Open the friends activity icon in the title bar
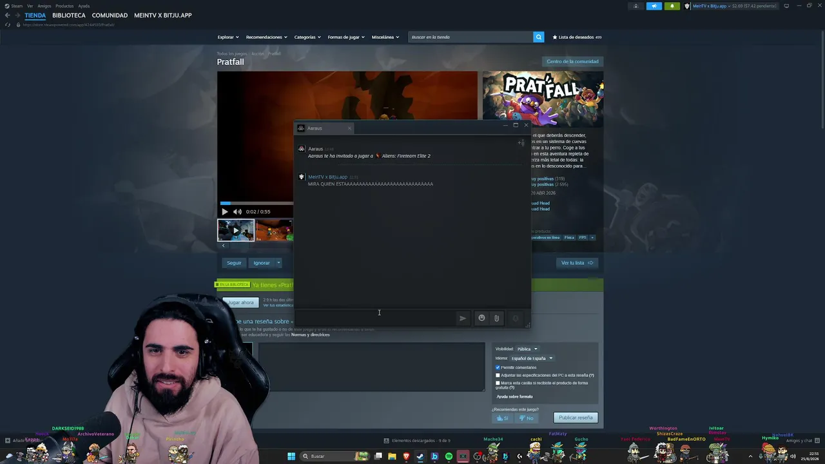Viewport: 825px width, 464px height. pos(636,6)
